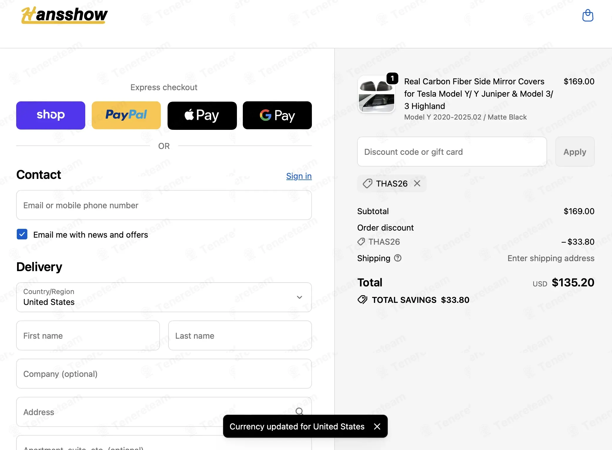Screen dimensions: 612x450
Task: Choose PayPal express checkout
Action: click(x=126, y=115)
